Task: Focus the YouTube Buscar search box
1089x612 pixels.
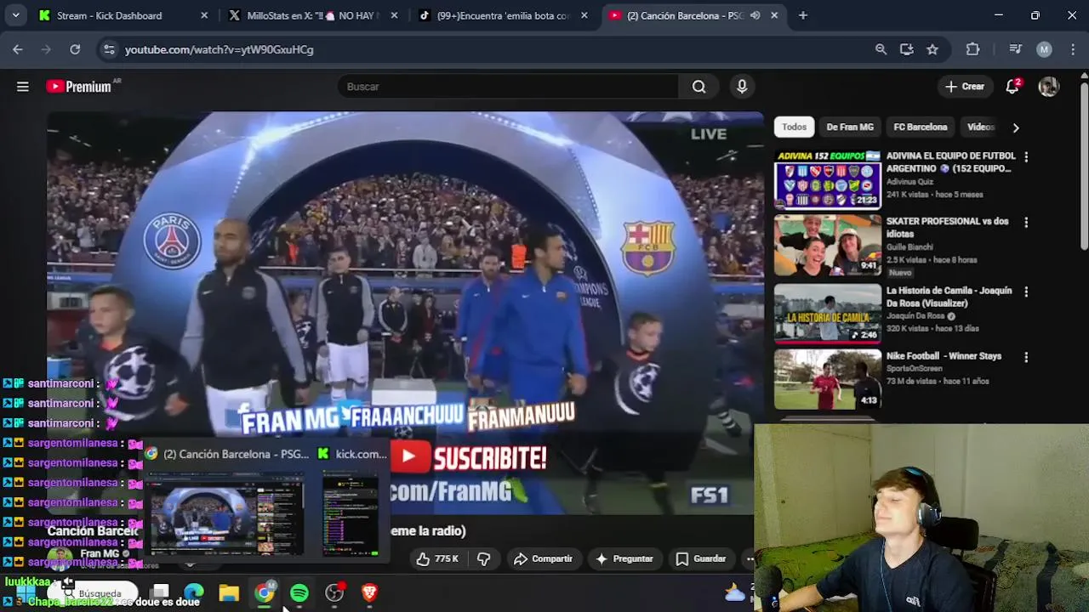Action: tap(508, 87)
